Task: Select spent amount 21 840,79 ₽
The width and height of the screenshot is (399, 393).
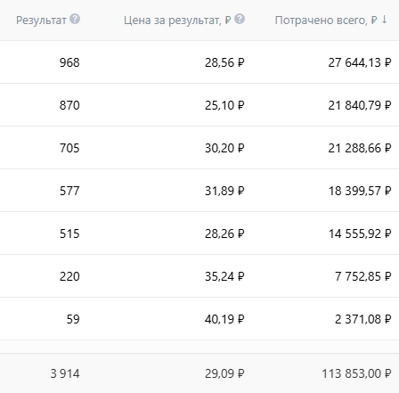Action: (x=360, y=105)
